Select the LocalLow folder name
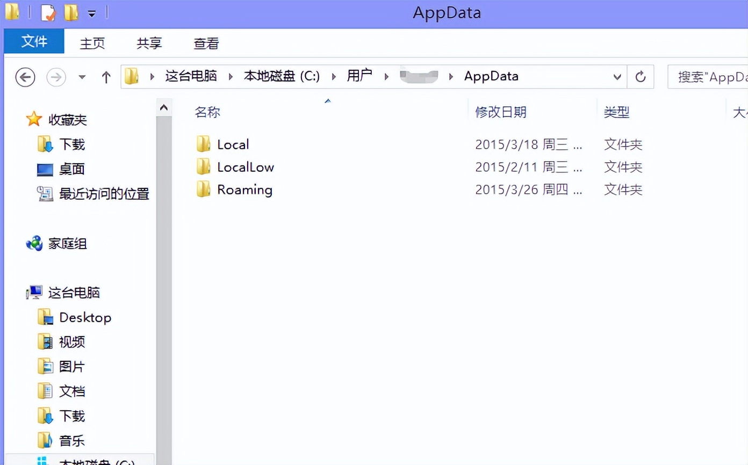 pos(246,167)
